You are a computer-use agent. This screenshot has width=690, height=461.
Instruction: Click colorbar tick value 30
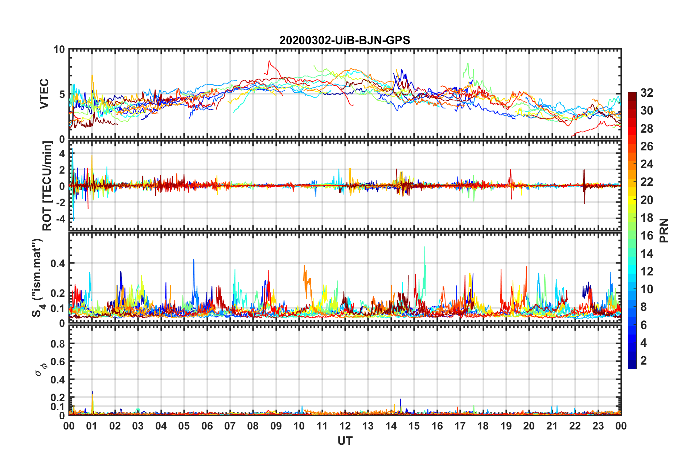point(646,111)
